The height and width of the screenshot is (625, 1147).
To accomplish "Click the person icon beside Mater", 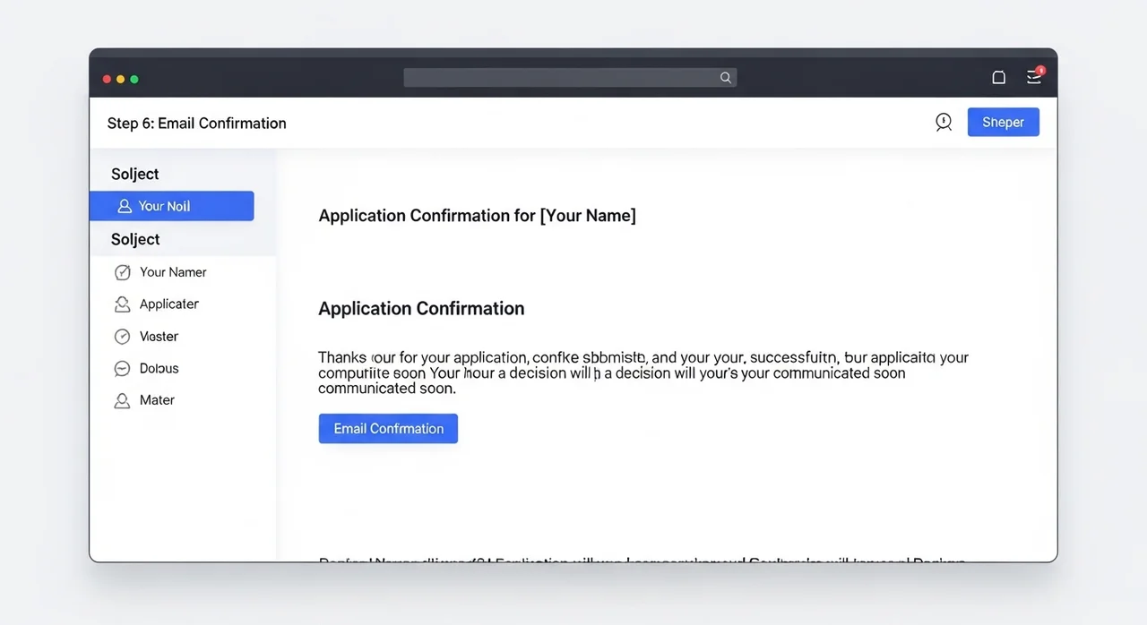I will click(x=123, y=400).
